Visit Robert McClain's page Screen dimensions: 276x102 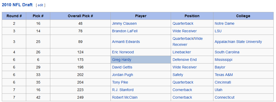tap(125, 97)
